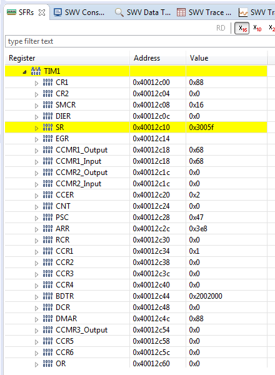The height and width of the screenshot is (375, 275).
Task: Click the ARR register bits icon
Action: click(x=47, y=228)
